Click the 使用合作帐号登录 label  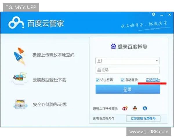(105, 108)
